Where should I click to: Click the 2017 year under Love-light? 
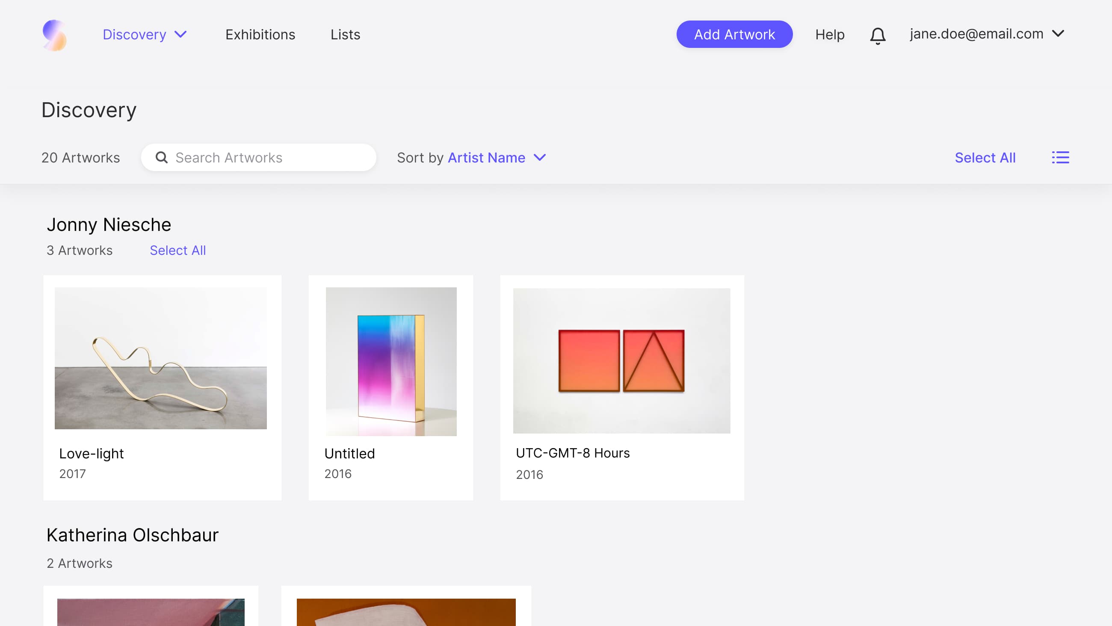coord(73,474)
